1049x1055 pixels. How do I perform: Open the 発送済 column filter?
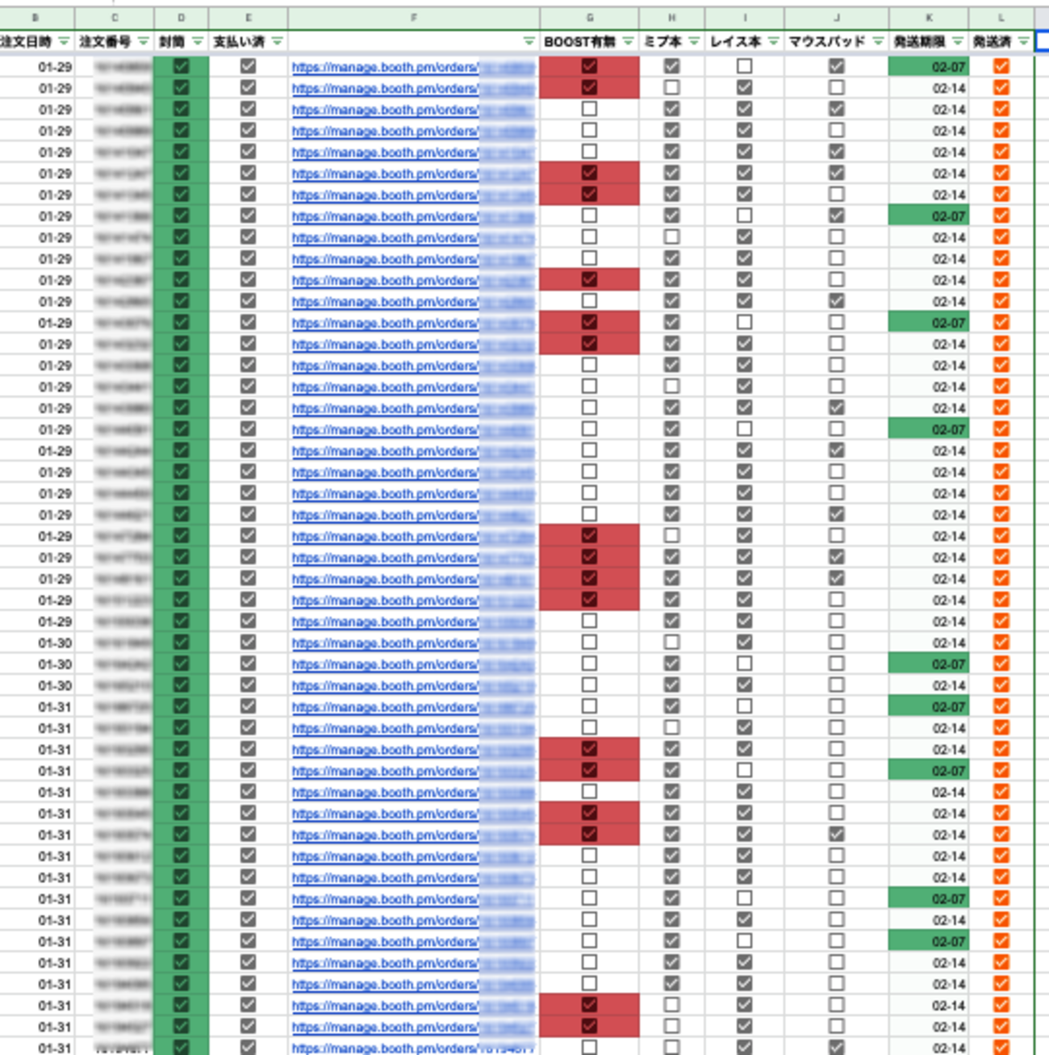click(1023, 41)
